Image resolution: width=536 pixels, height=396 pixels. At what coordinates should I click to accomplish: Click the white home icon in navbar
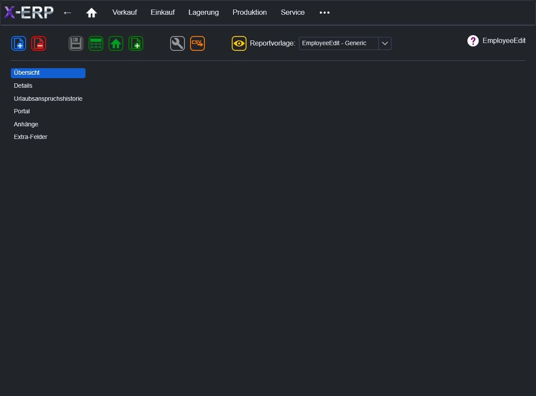point(92,13)
